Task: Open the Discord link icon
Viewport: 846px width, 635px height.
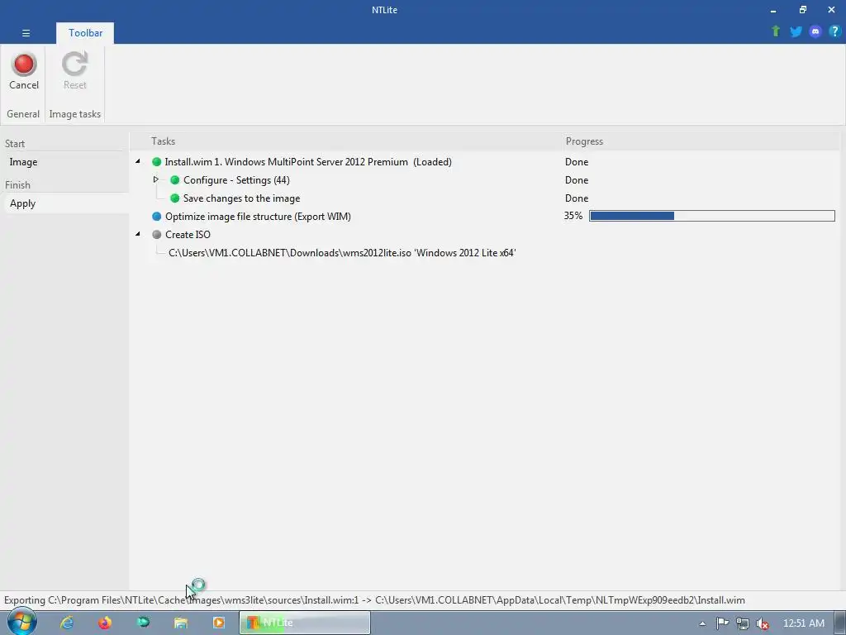Action: 815,31
